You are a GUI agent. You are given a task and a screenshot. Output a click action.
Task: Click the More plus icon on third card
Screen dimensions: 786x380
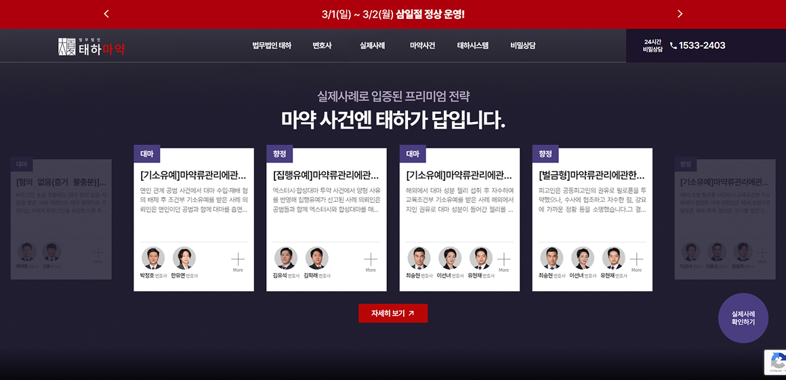pos(503,259)
